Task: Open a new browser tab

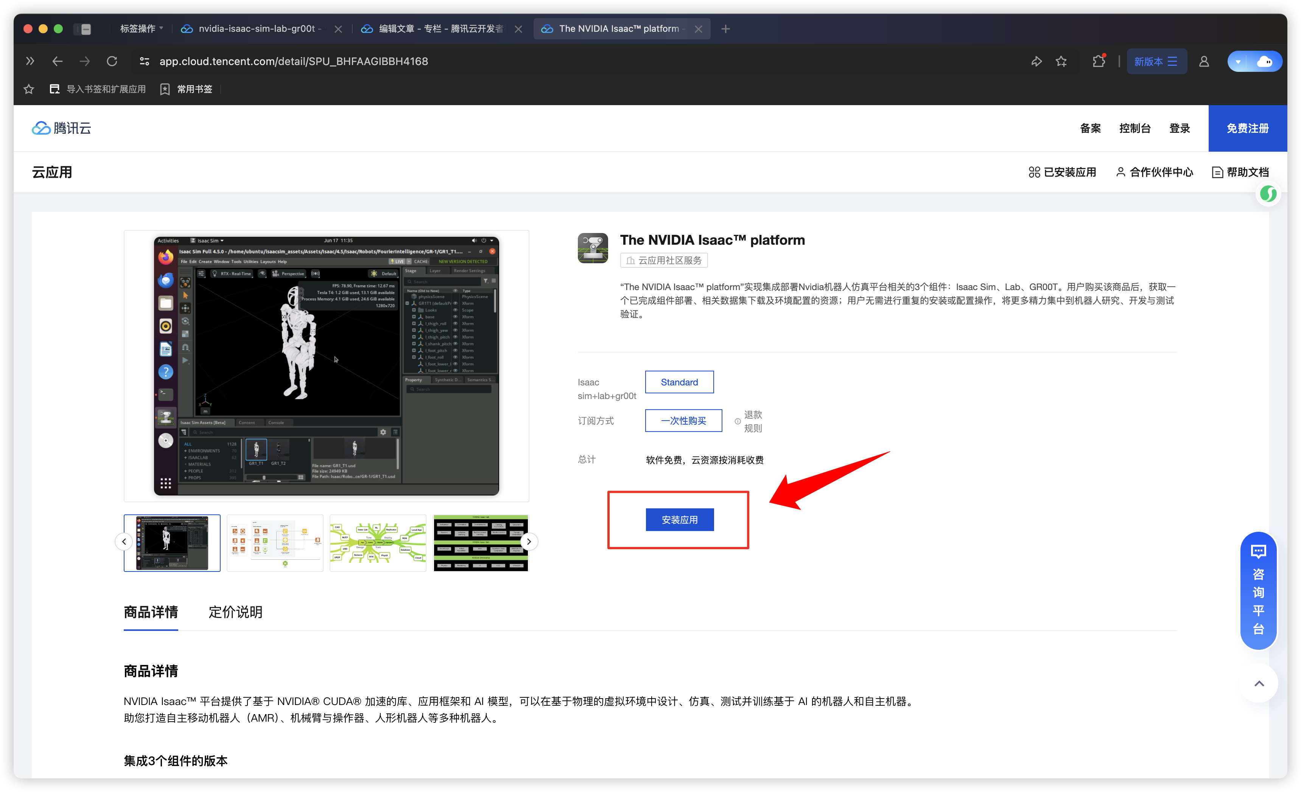Action: [725, 28]
